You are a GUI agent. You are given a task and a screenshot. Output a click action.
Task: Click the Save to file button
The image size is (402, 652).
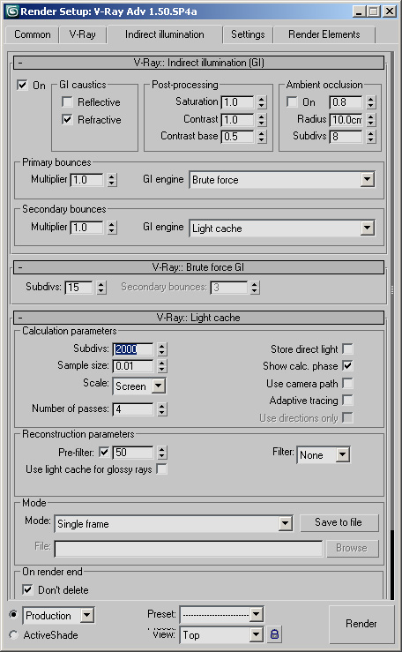(x=339, y=522)
